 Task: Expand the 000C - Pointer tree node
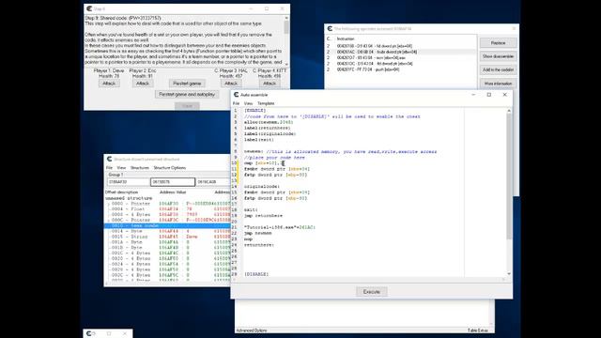click(x=109, y=221)
